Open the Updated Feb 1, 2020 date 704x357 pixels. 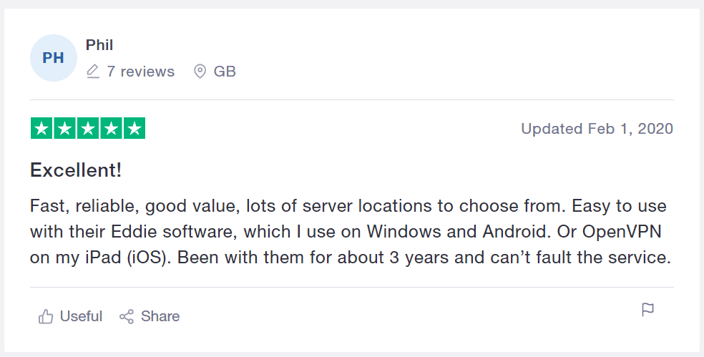coord(597,129)
